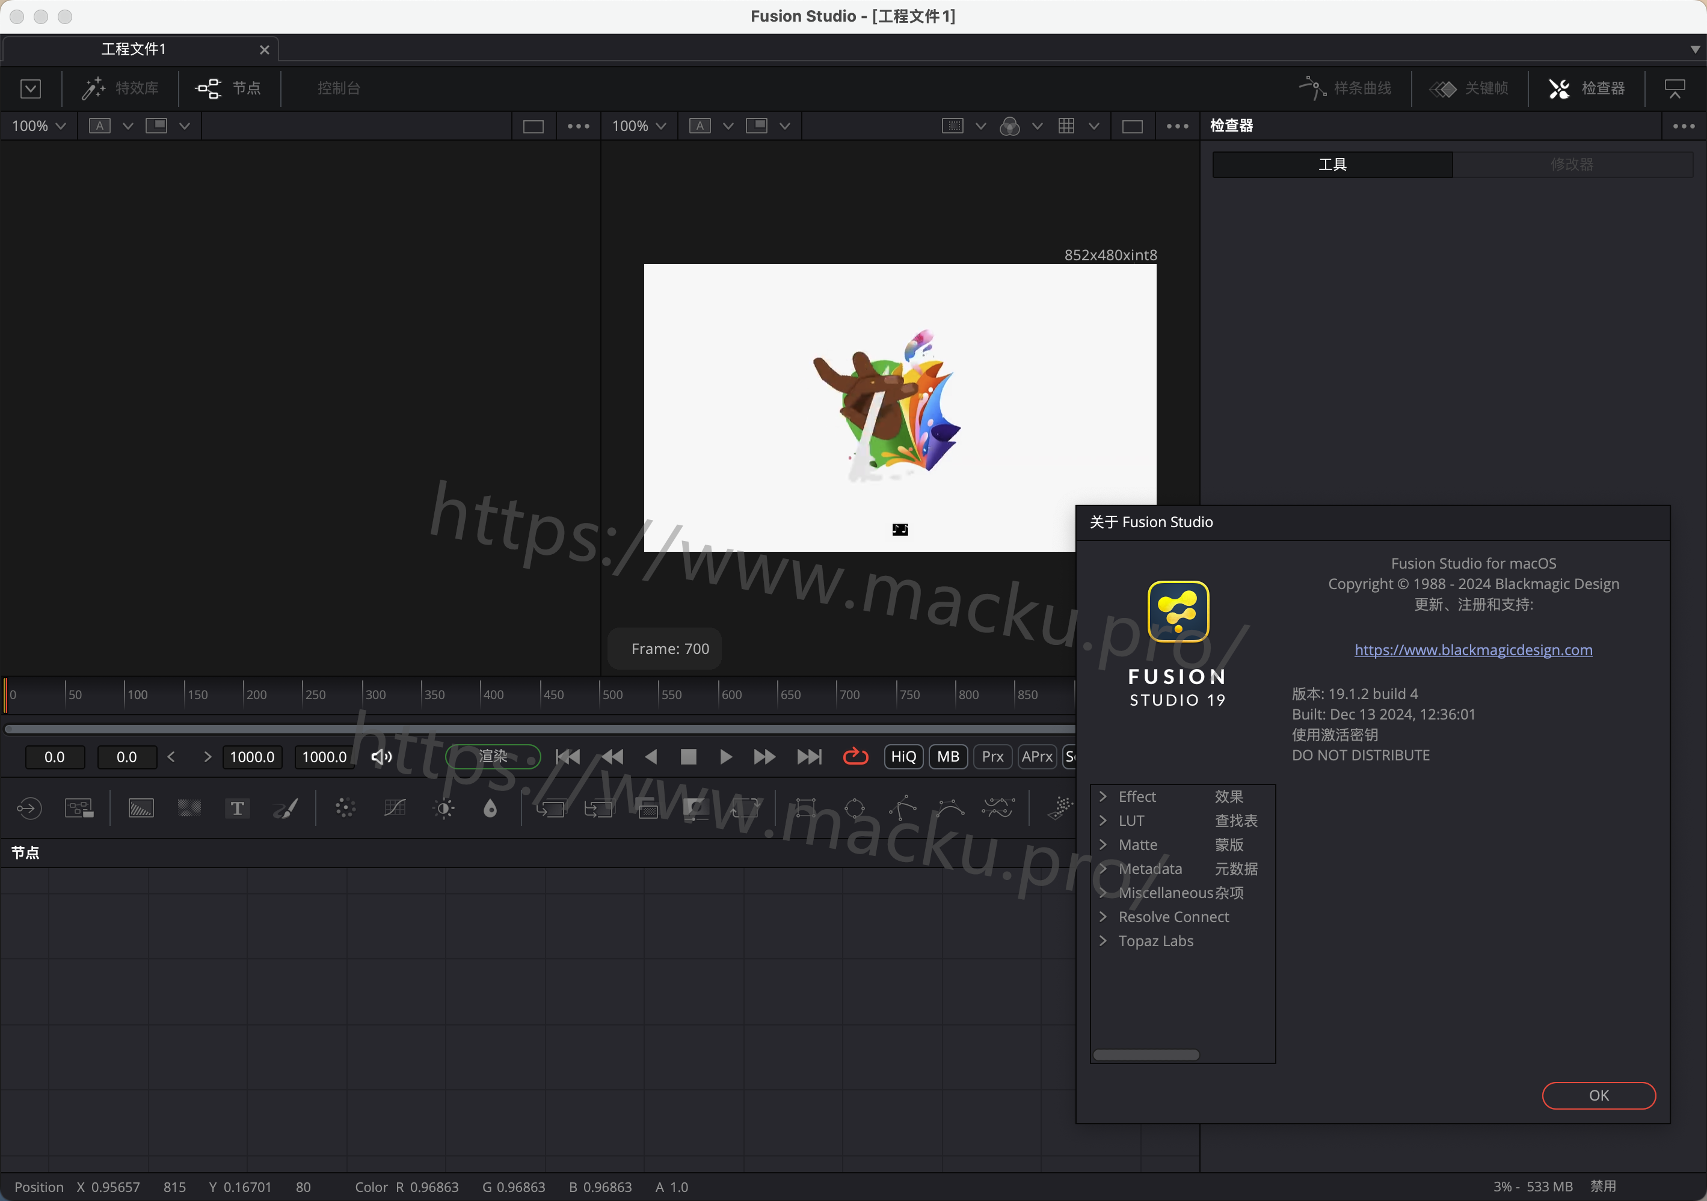This screenshot has height=1201, width=1707.
Task: Go to first frame
Action: [567, 756]
